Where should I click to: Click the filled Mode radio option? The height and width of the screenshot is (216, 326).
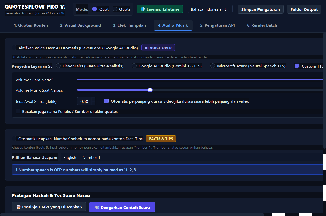click(94, 9)
